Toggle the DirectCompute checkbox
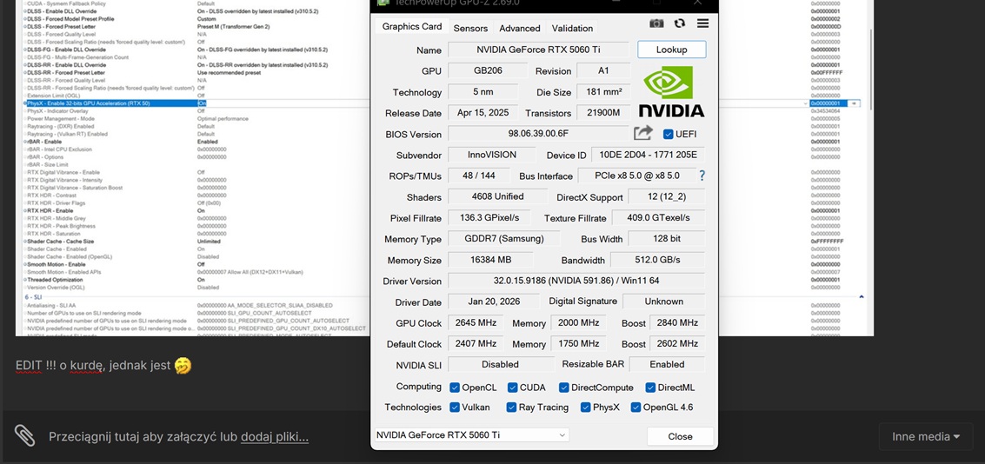 pyautogui.click(x=563, y=388)
